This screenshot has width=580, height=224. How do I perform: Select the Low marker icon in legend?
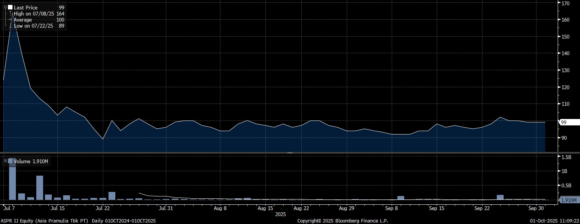point(10,26)
